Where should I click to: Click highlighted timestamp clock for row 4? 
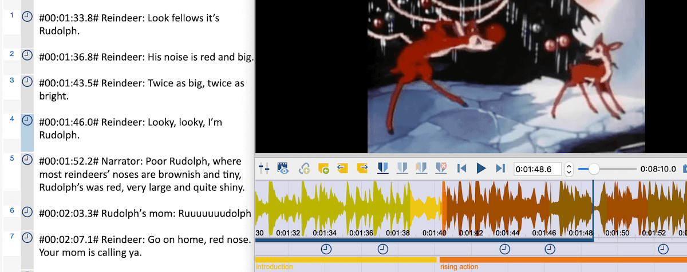coord(27,121)
